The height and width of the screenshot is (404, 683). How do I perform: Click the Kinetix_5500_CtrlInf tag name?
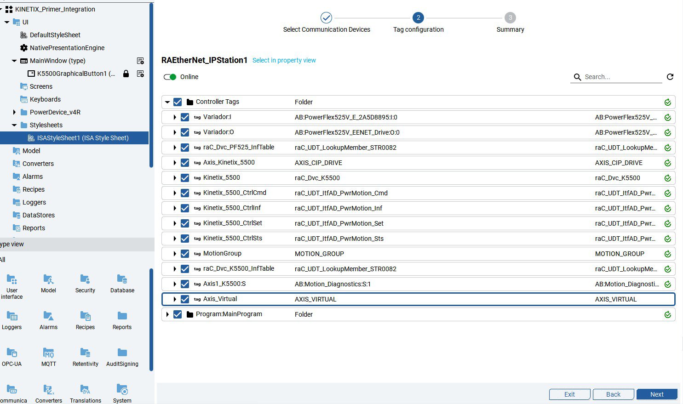pos(232,208)
